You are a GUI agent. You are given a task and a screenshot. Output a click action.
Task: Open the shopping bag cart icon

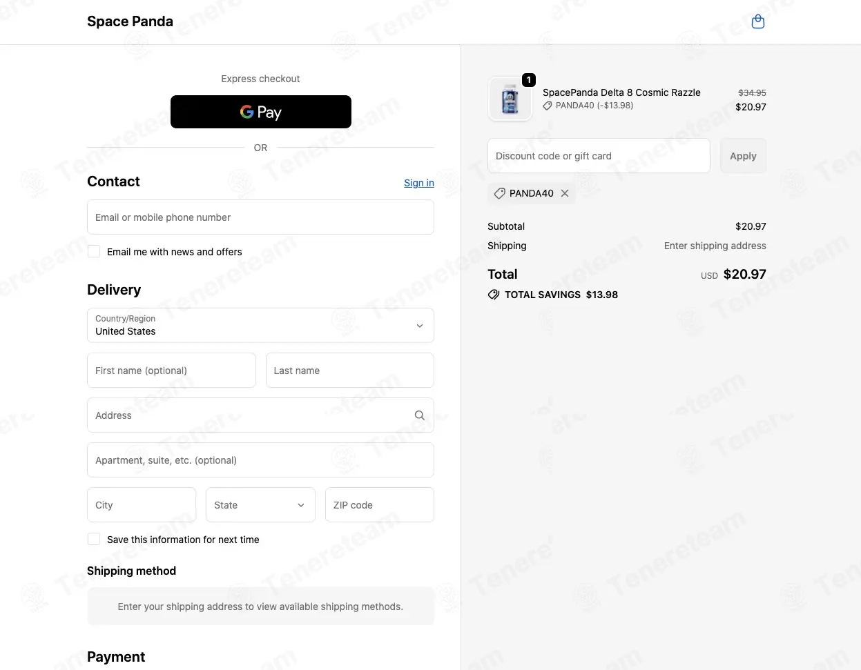point(757,21)
